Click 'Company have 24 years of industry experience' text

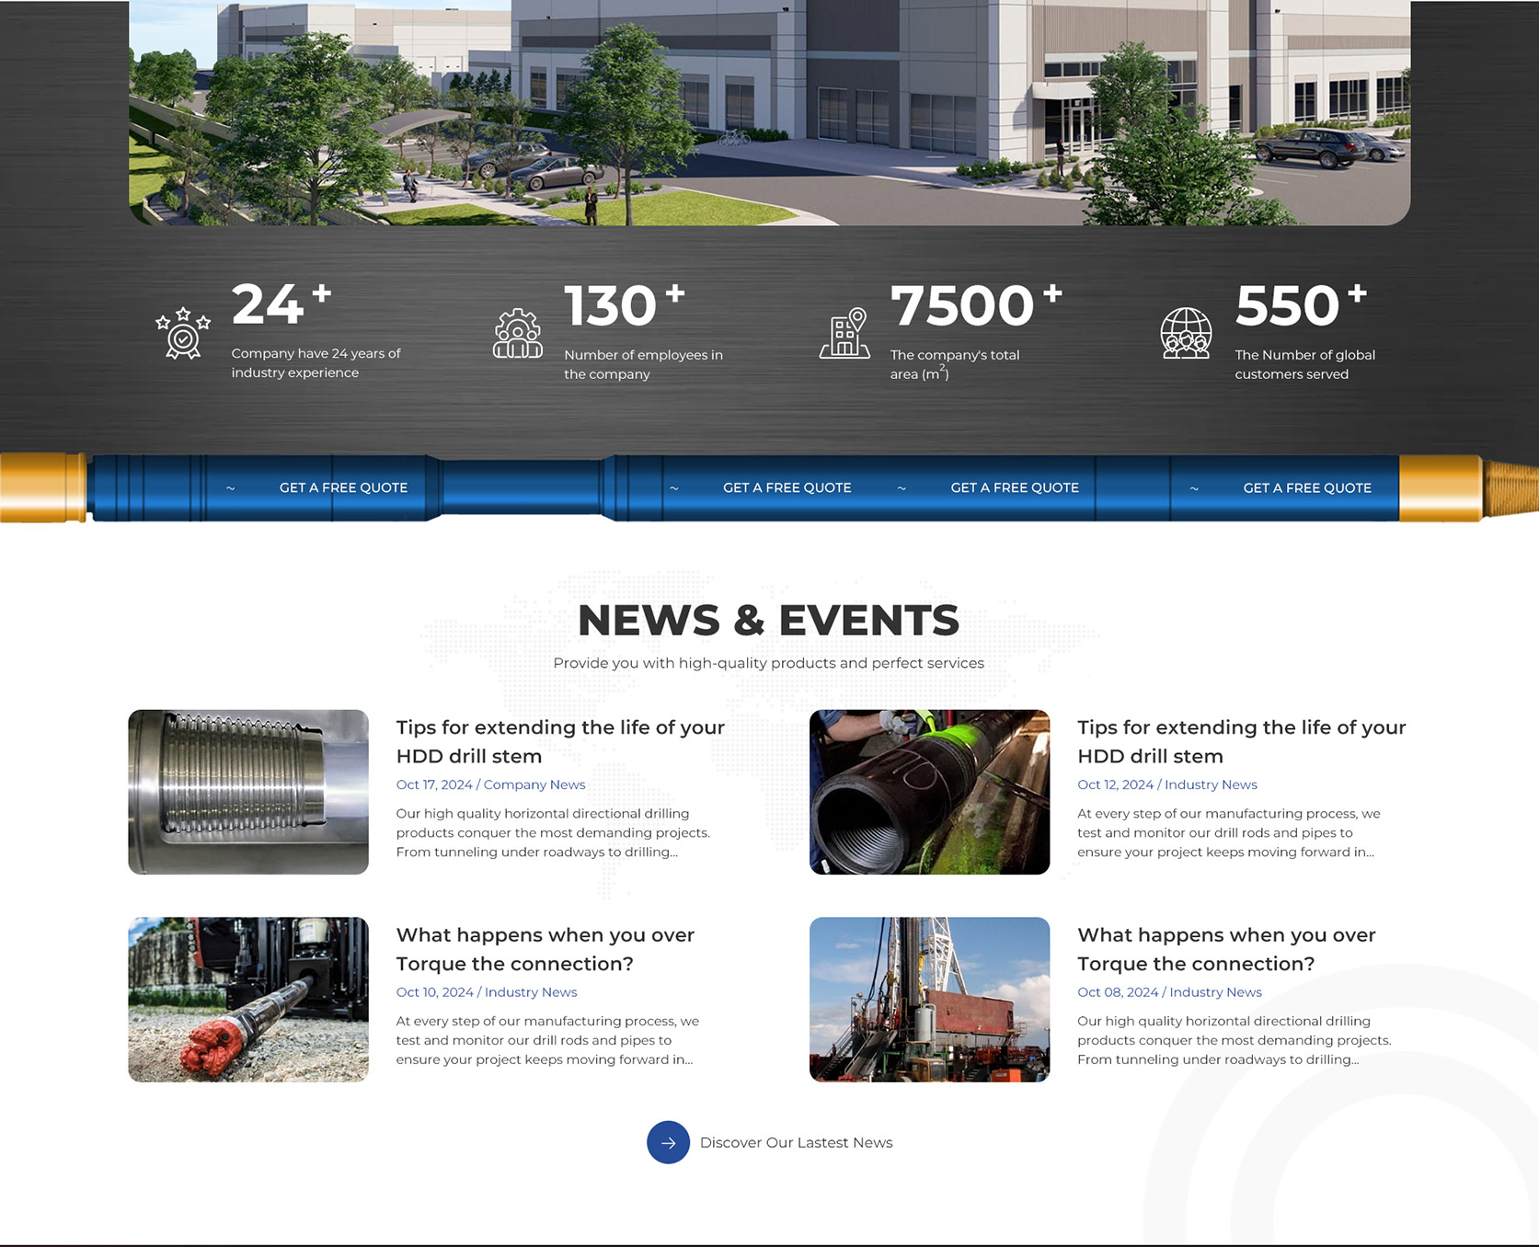[x=316, y=362]
